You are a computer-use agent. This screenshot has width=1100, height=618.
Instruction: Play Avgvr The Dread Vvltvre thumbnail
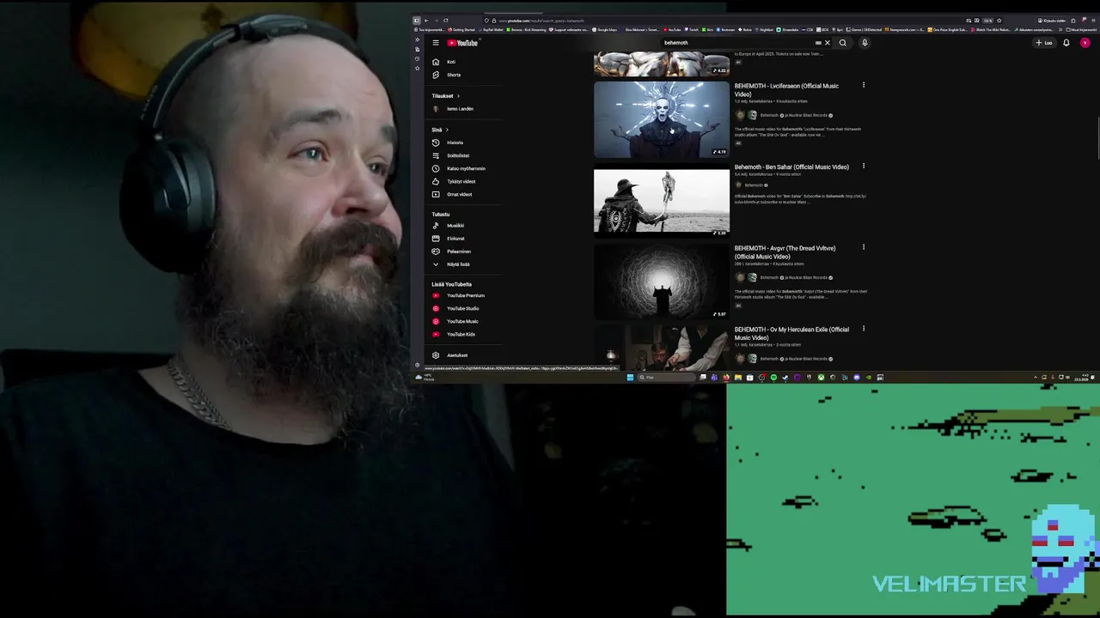tap(661, 282)
